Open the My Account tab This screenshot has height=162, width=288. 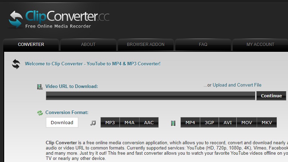click(x=260, y=44)
